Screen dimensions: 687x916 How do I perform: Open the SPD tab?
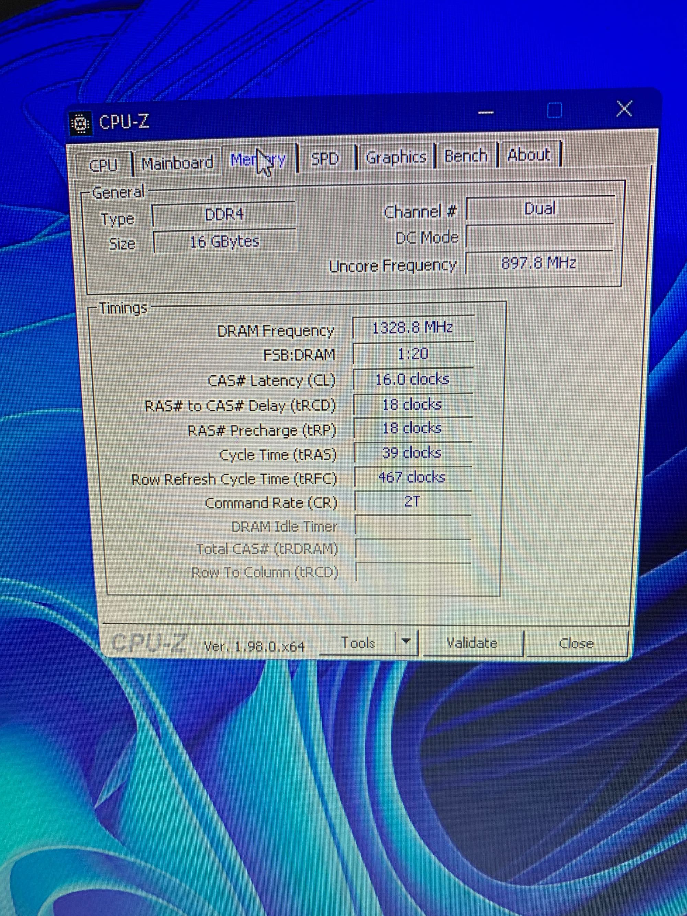point(326,159)
